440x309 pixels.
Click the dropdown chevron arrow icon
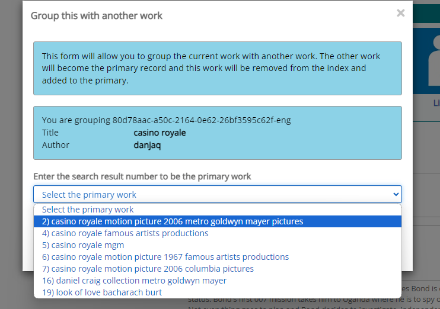396,194
